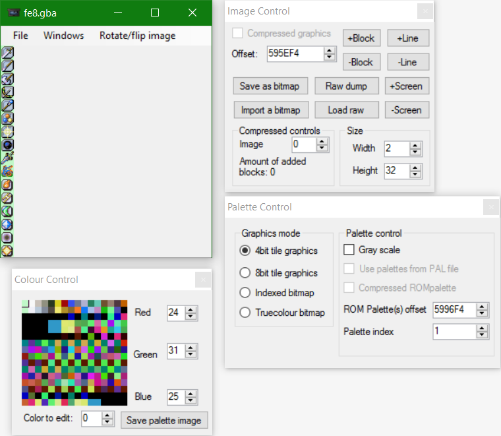Open the File menu

20,36
